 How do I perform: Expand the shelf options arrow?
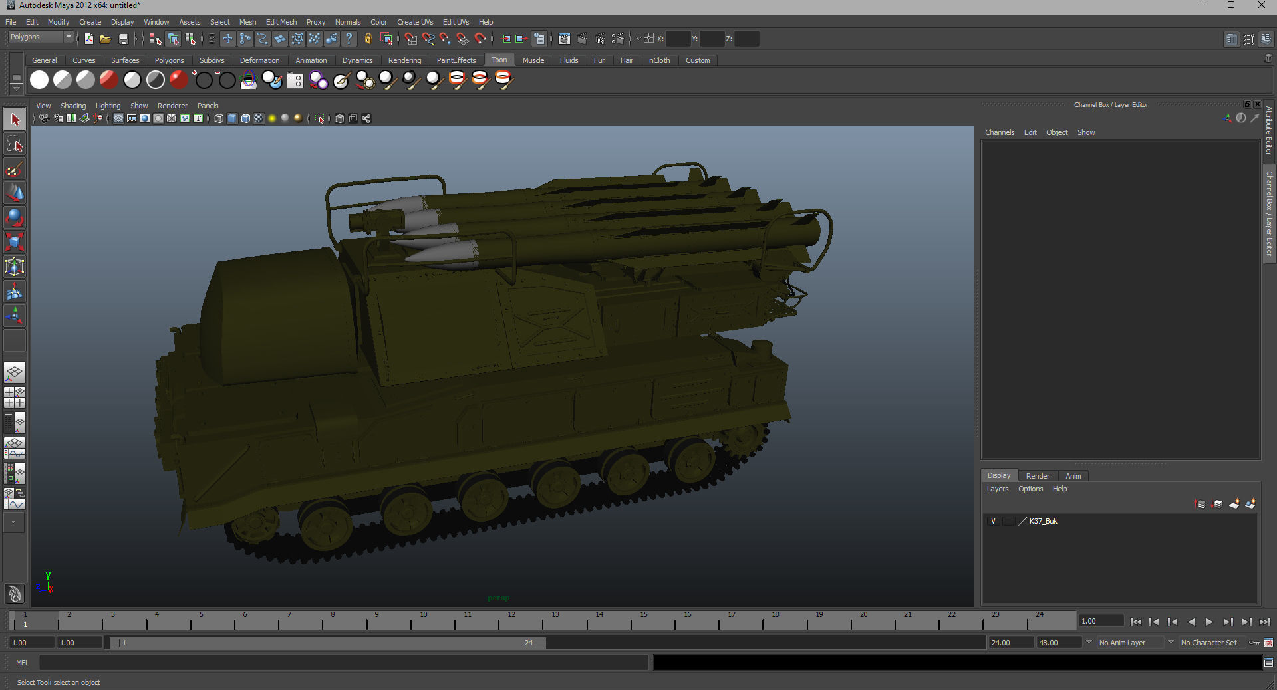click(x=16, y=88)
